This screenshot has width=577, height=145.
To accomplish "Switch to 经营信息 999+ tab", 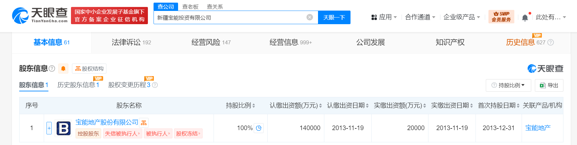I will (x=290, y=42).
